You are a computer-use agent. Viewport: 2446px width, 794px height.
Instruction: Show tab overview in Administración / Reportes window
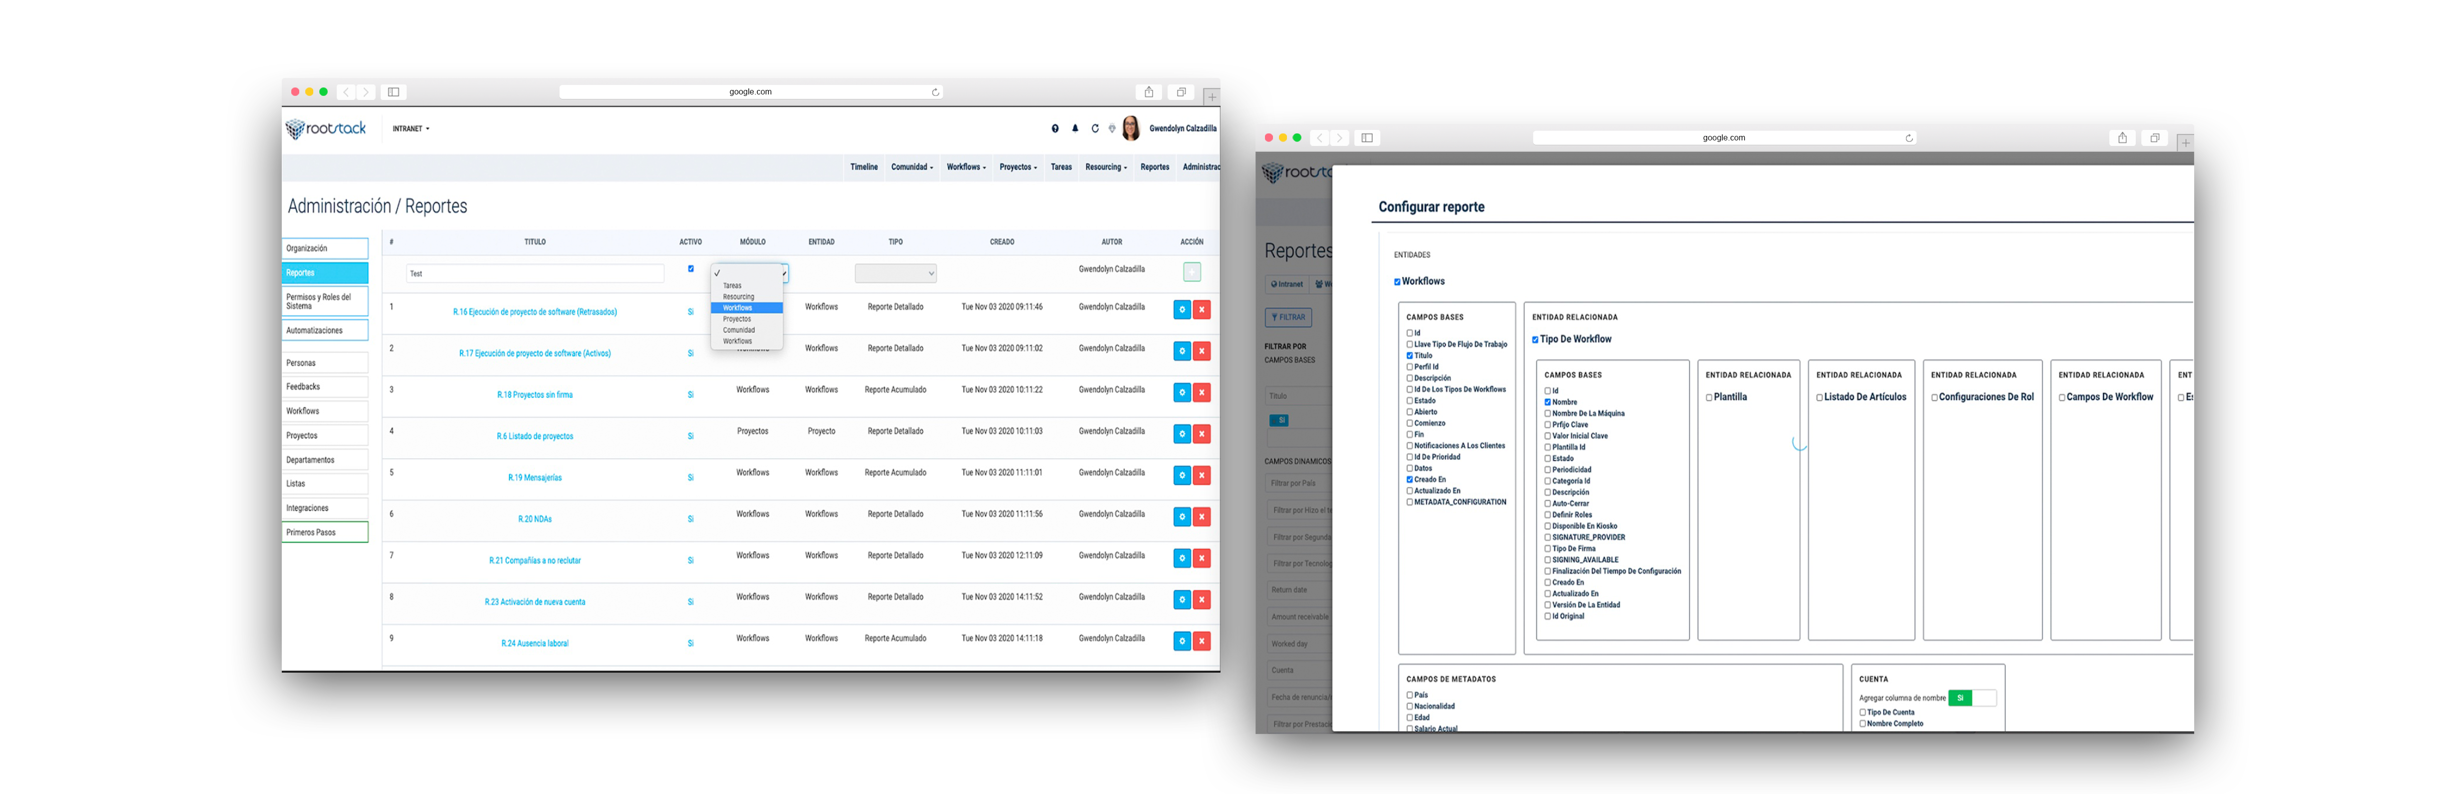point(1181,92)
